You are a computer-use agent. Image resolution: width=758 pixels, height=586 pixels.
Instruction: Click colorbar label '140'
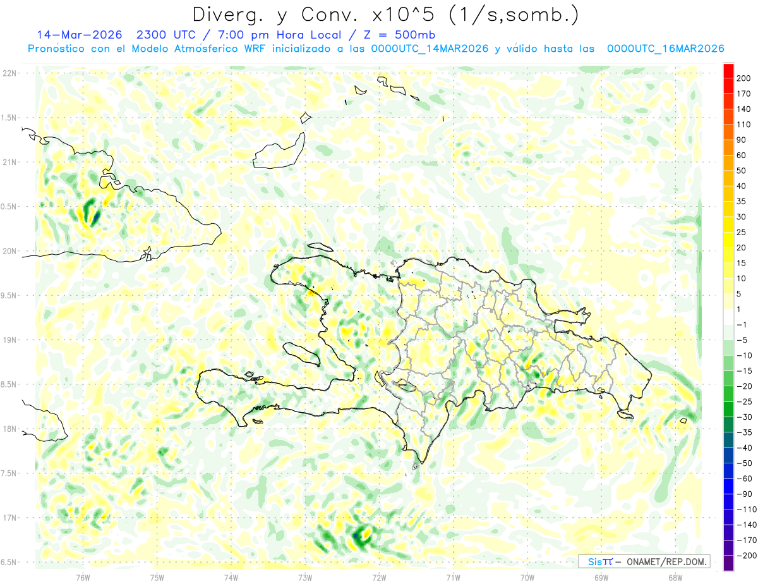tap(743, 109)
